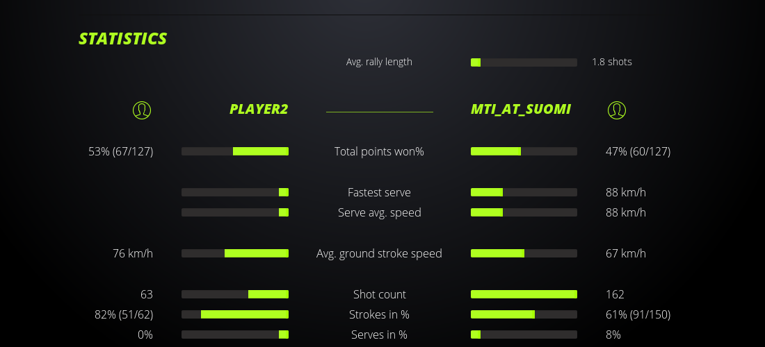The width and height of the screenshot is (765, 347).
Task: Click the PLAYER2 avatar icon
Action: [142, 110]
